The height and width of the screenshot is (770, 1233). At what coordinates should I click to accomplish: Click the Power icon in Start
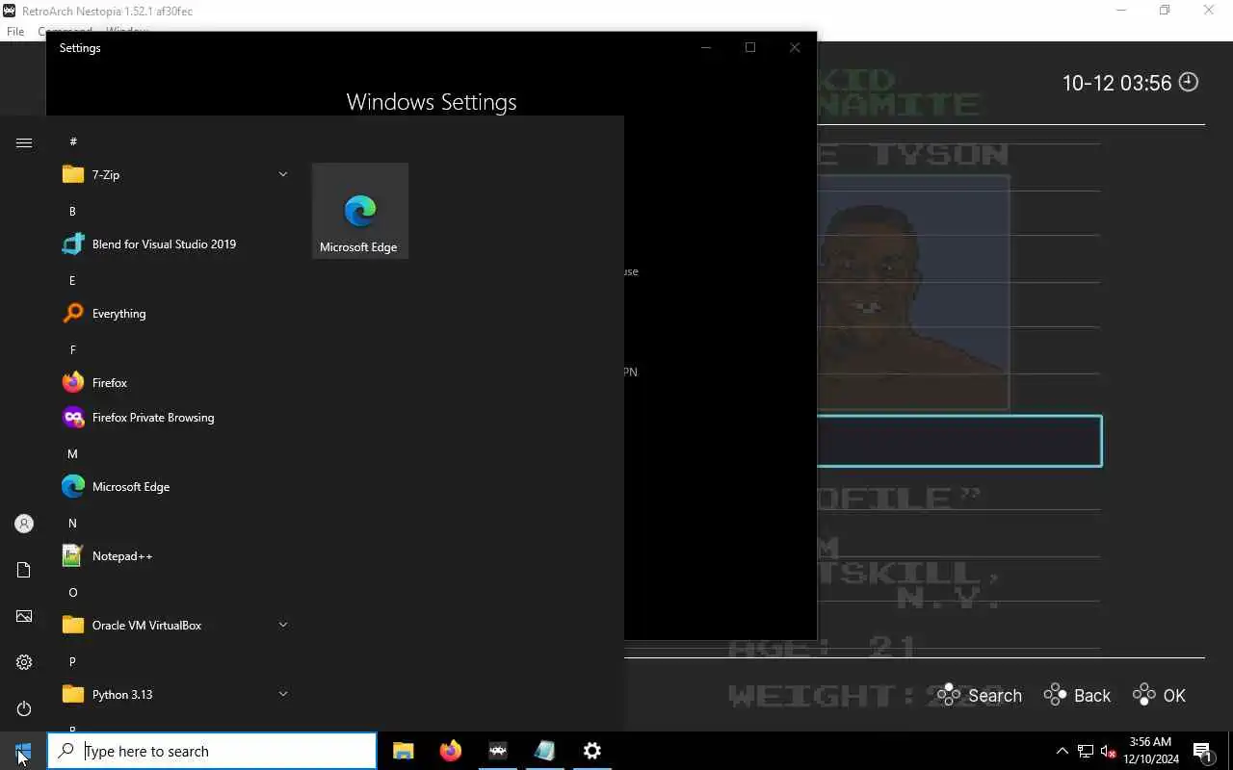tap(24, 708)
